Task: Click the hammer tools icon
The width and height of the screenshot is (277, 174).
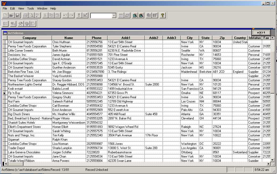Action: [x=20, y=24]
